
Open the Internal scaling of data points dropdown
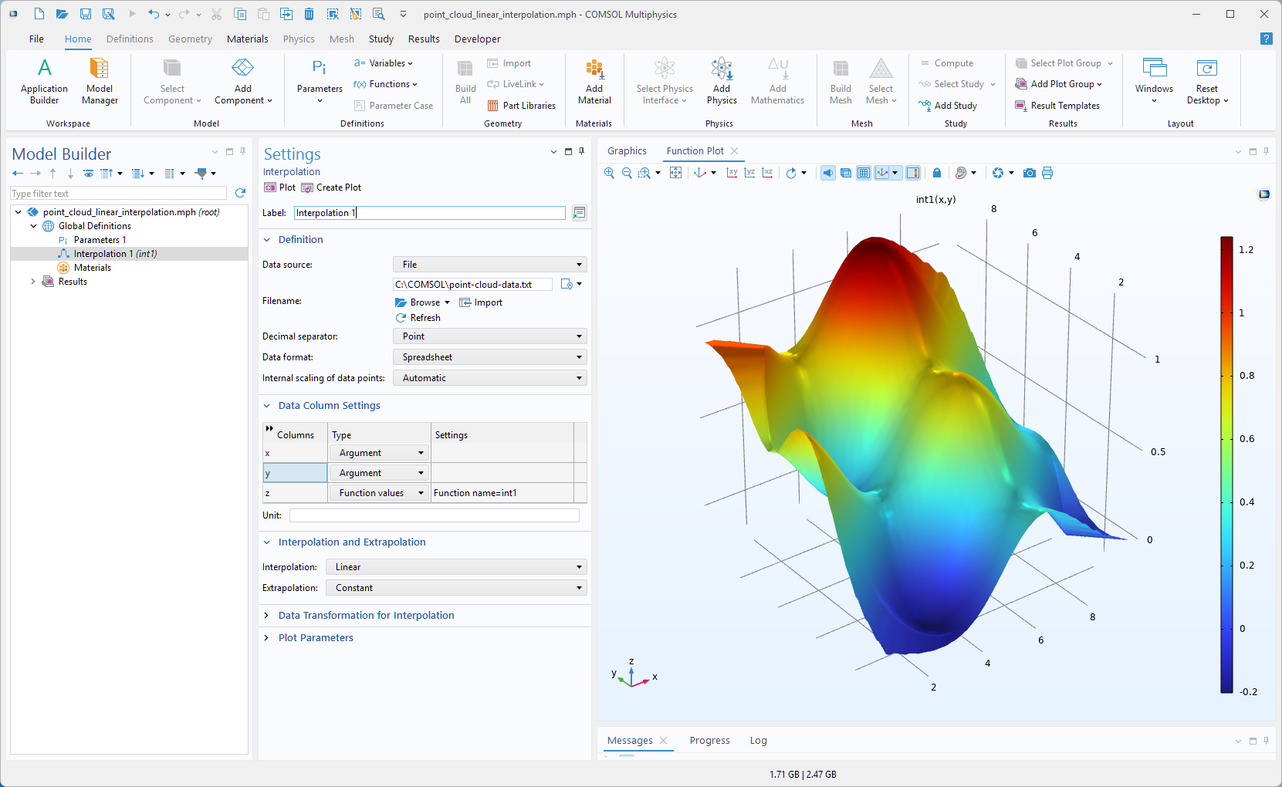[490, 378]
